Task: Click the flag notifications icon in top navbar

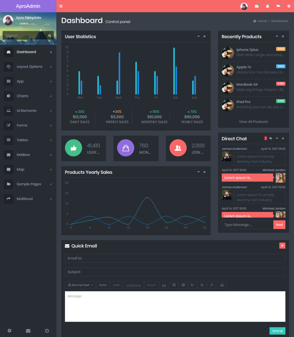Action: [x=278, y=6]
